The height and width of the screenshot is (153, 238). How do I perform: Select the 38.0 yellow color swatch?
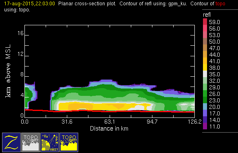205,67
